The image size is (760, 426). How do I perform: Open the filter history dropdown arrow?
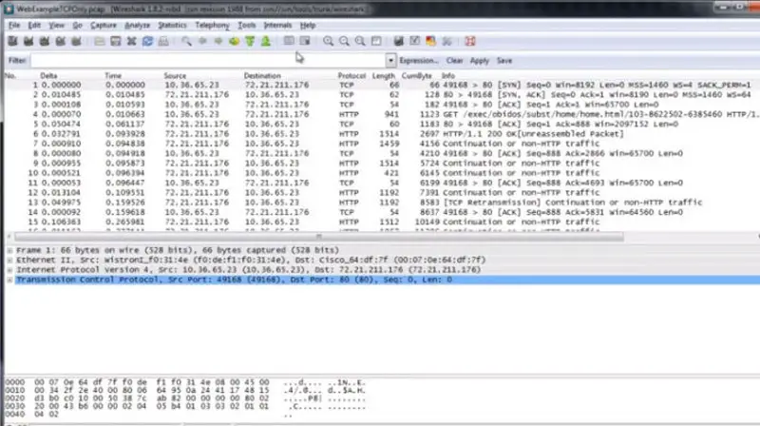point(390,61)
